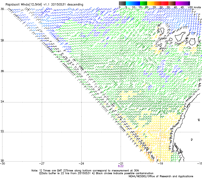The height and width of the screenshot is (178, 202).
Task: Click the note "Data buffer is 22 hrs"
Action: 55,173
